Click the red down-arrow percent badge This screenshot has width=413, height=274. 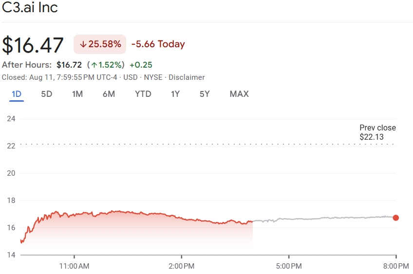(x=100, y=44)
